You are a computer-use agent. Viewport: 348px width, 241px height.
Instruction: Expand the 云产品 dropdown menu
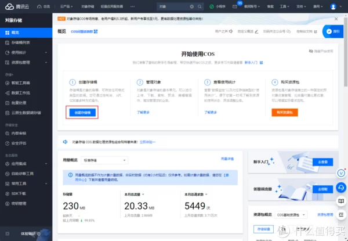[x=66, y=6]
